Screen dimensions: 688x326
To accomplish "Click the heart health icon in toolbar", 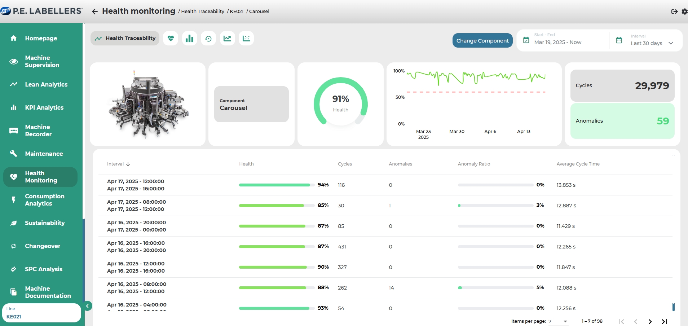I will click(x=171, y=38).
